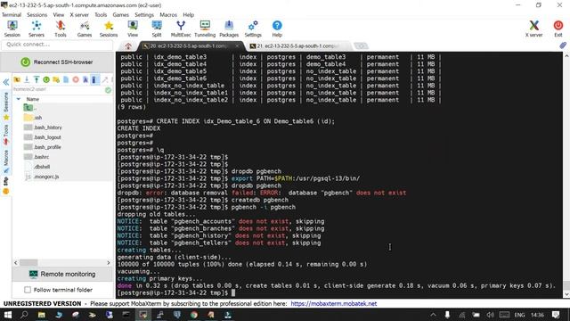Image resolution: width=570 pixels, height=321 pixels.
Task: Open the Chrome taskbar icon
Action: [x=194, y=315]
